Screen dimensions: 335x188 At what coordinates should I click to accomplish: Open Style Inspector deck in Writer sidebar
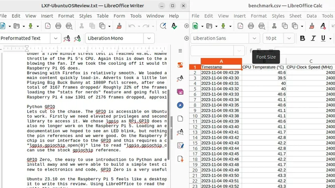click(x=180, y=132)
